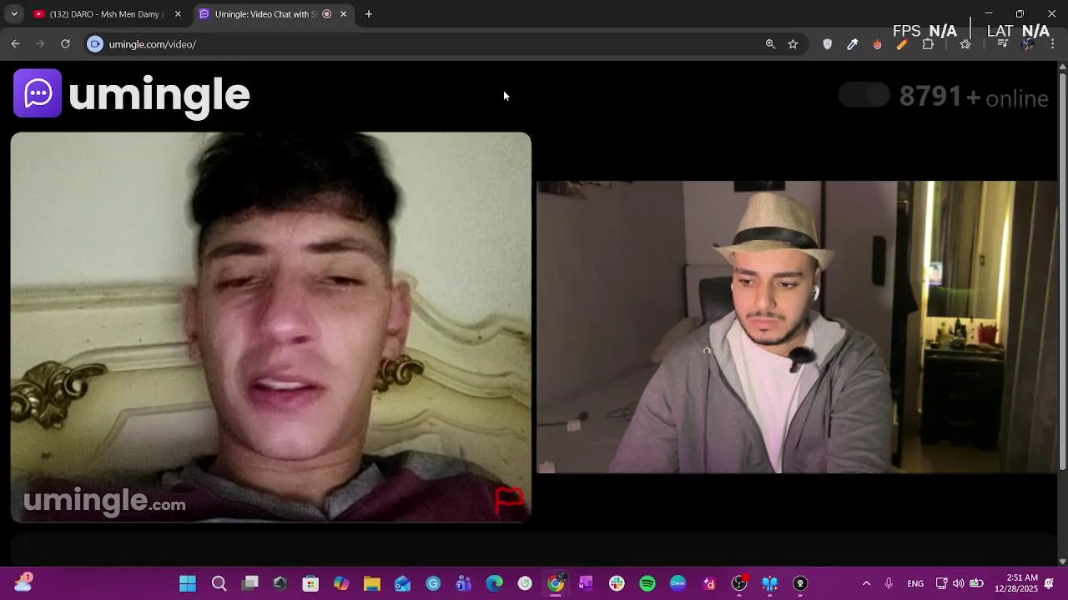
Task: Open the widgets icon at taskbar's left end
Action: point(23,582)
